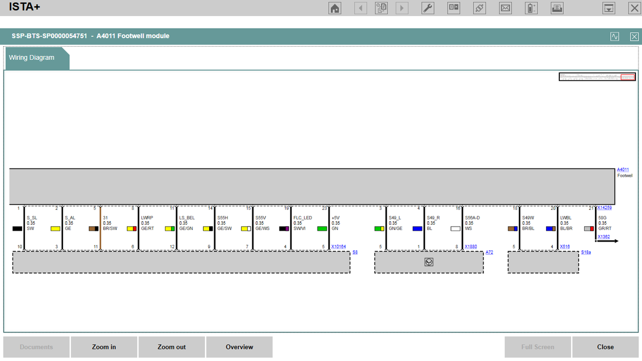Open the Overview button

coord(239,347)
